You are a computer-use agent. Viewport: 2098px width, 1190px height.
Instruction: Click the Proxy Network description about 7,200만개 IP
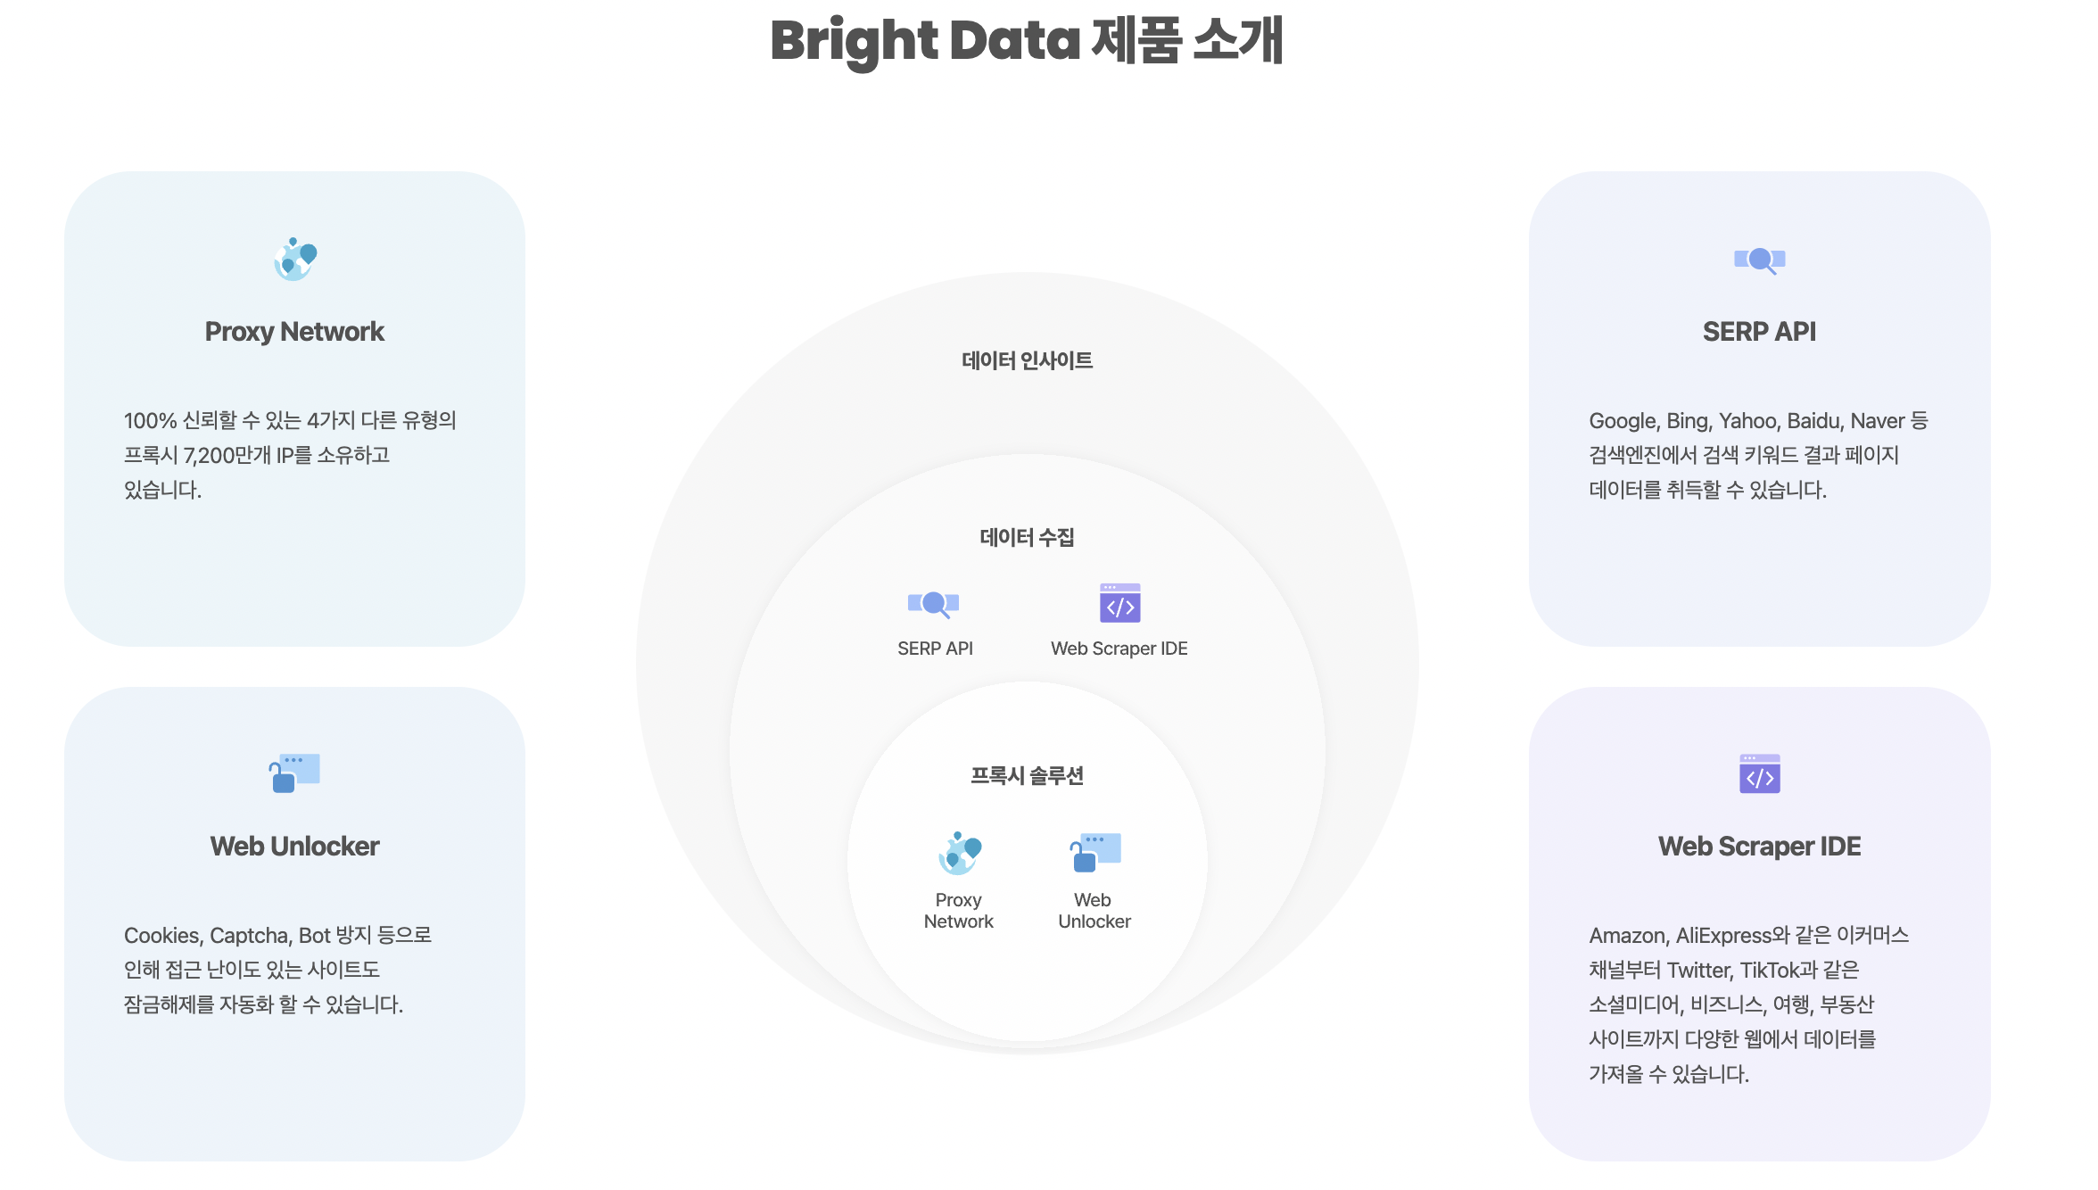tap(290, 455)
